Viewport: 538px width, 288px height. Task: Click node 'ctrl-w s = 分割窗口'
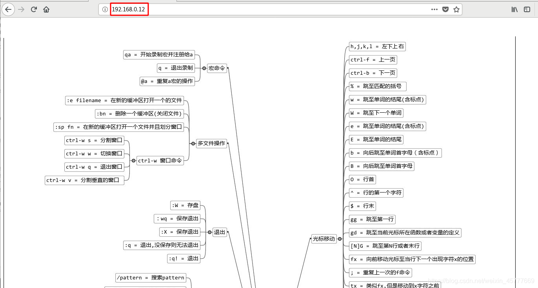click(94, 140)
